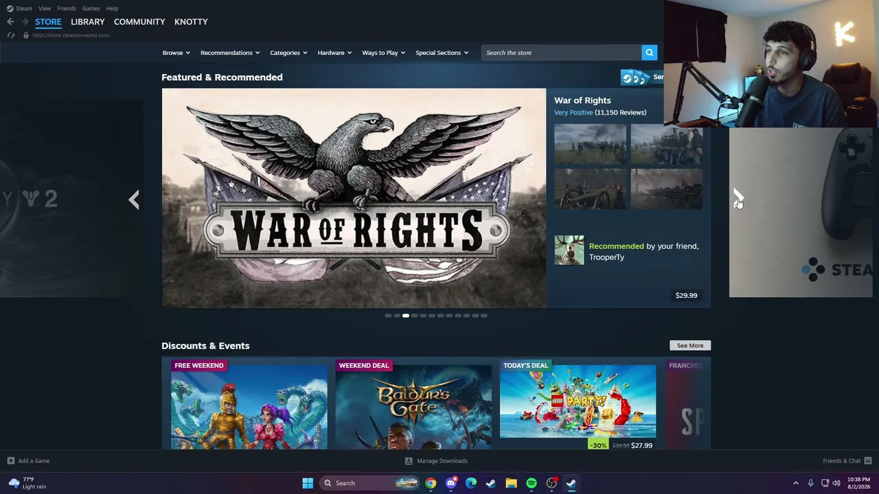This screenshot has height=494, width=879.
Task: Switch to the LIBRARY tab
Action: [88, 22]
